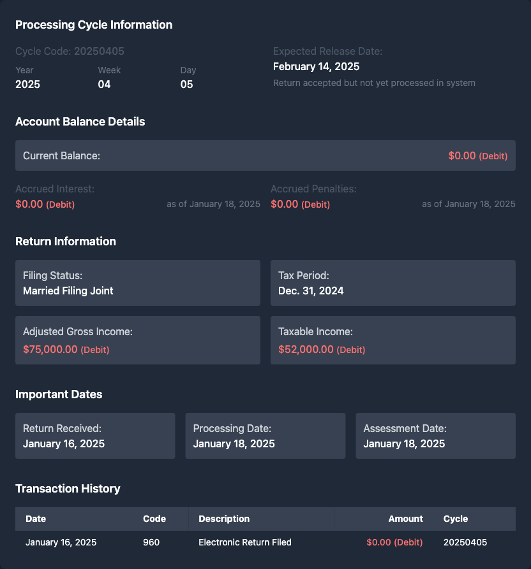Select the Return Received date card
This screenshot has width=531, height=569.
pos(95,436)
